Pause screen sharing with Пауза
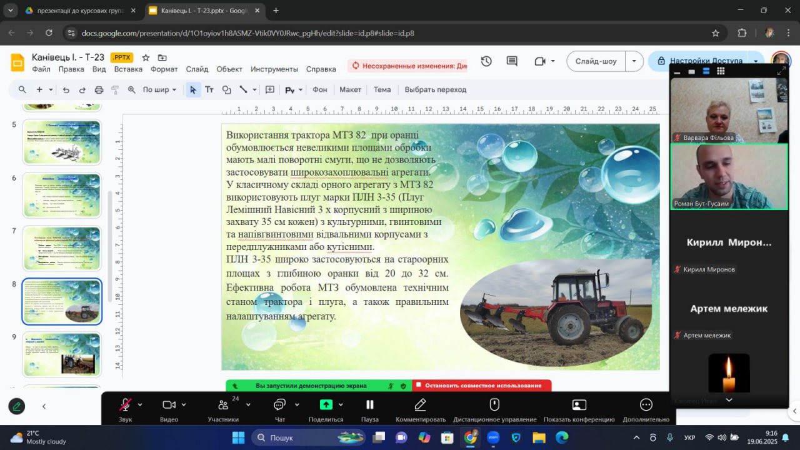800x450 pixels. click(x=369, y=409)
